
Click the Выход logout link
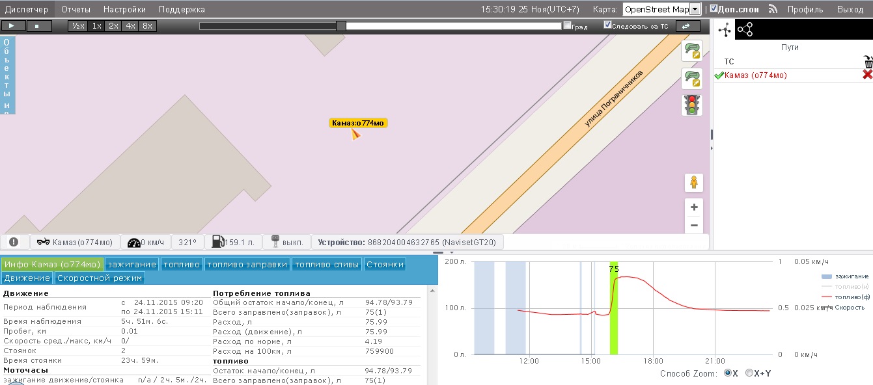[850, 9]
